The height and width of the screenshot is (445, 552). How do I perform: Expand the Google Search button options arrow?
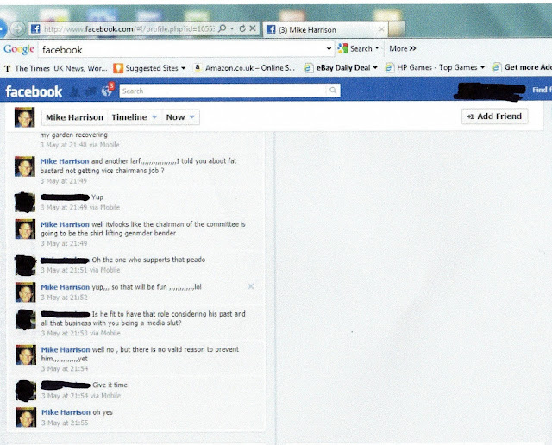(377, 48)
